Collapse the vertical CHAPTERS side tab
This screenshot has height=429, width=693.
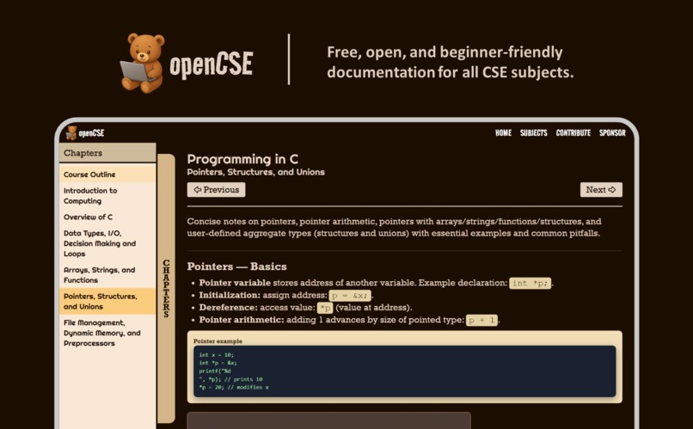(166, 288)
